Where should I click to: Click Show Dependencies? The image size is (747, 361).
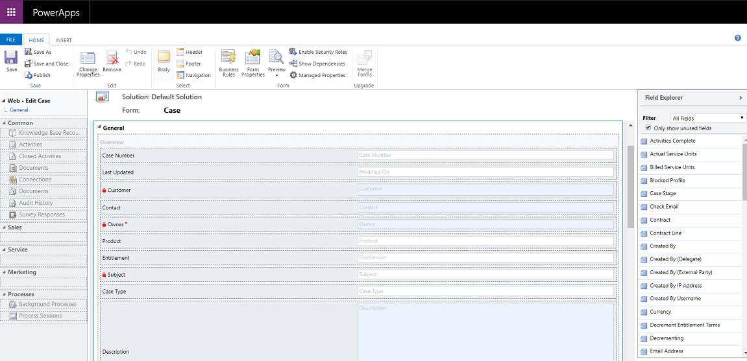(317, 64)
